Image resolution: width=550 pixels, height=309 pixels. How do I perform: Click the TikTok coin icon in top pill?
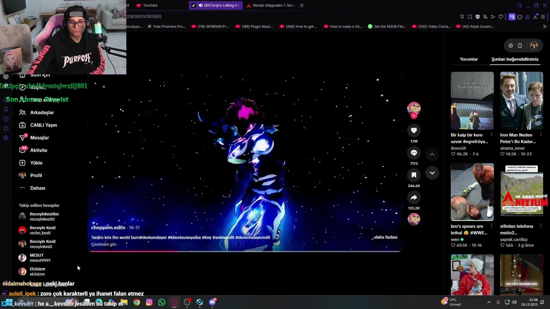coord(510,45)
